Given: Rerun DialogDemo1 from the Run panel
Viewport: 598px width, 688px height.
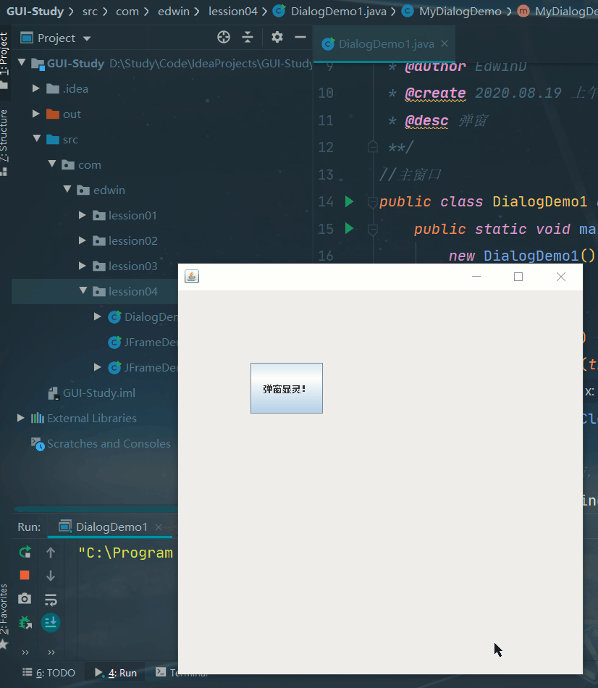Looking at the screenshot, I should (x=25, y=553).
